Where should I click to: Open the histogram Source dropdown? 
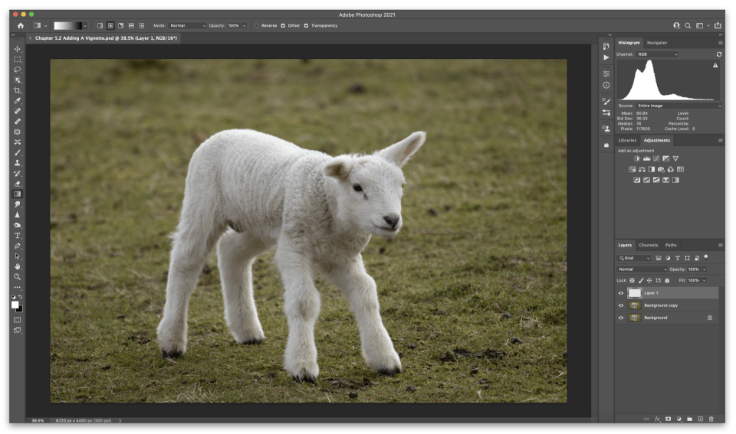coord(678,106)
